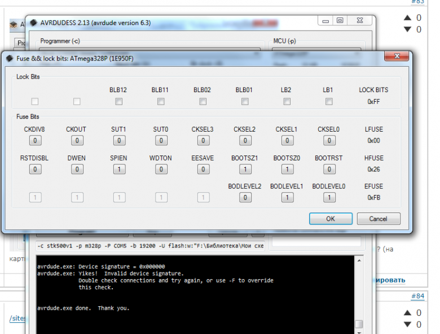440x334 pixels.
Task: Open the #84 post permalink
Action: point(417,296)
